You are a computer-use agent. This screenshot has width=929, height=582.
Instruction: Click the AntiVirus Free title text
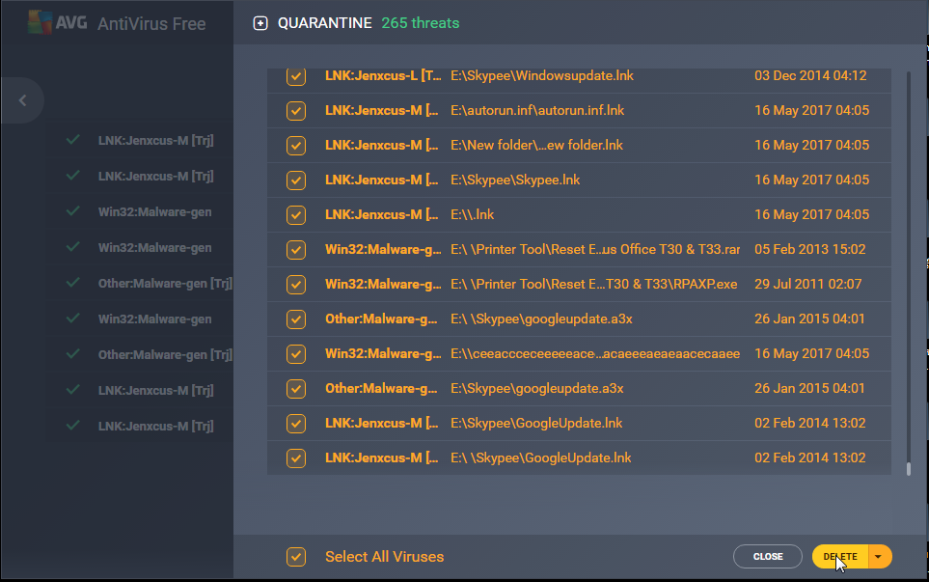point(151,24)
